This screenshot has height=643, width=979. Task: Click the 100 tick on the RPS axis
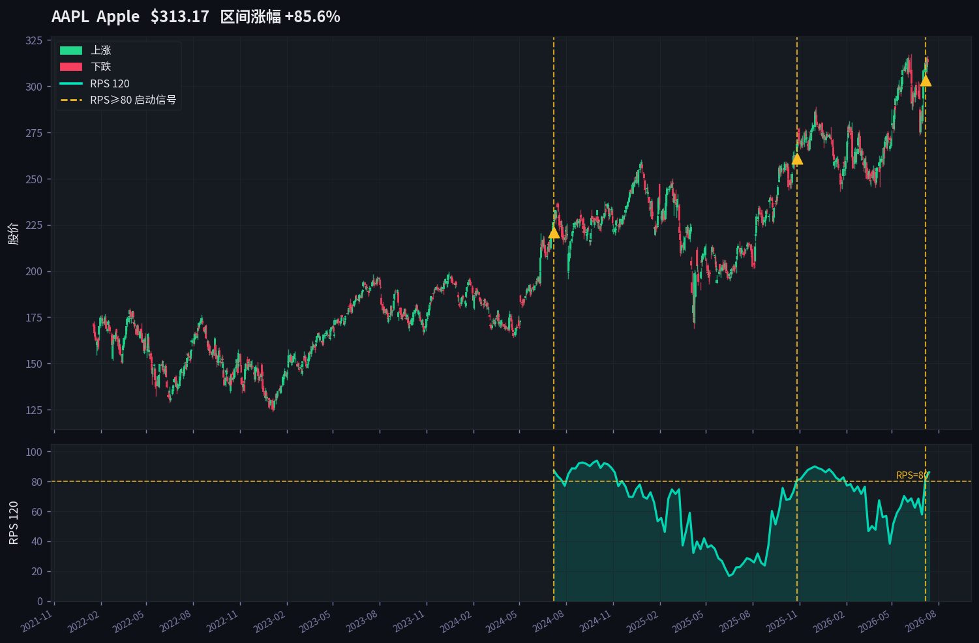[x=34, y=452]
